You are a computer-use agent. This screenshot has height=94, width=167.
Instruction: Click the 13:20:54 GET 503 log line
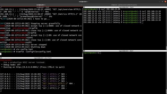[33, 81]
